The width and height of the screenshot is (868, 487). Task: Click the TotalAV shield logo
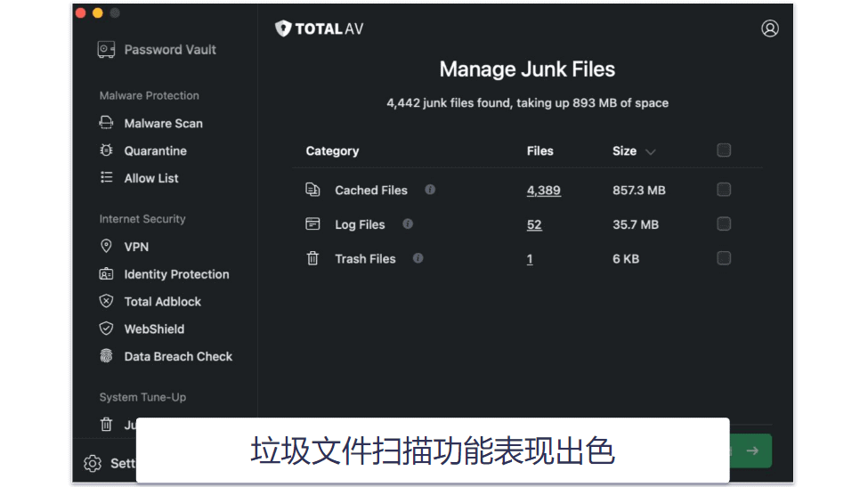pos(283,28)
